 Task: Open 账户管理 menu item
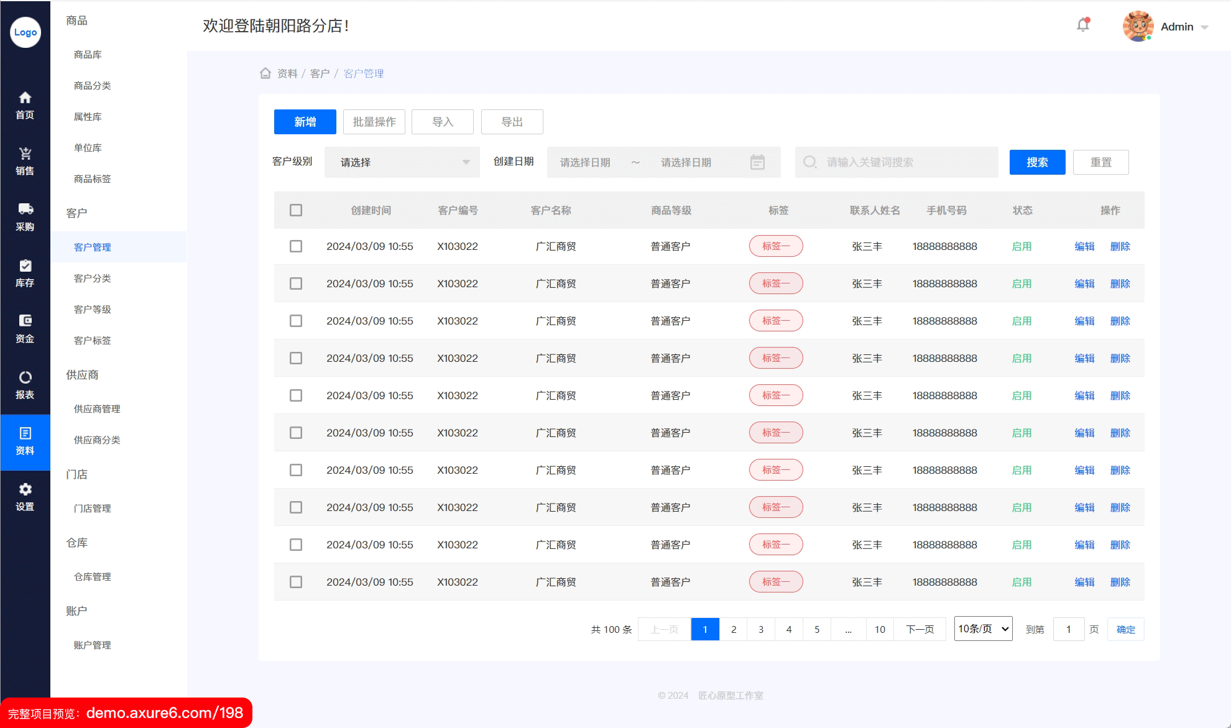click(93, 645)
